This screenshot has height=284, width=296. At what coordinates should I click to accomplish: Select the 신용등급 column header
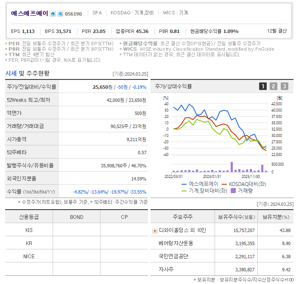(x=29, y=217)
